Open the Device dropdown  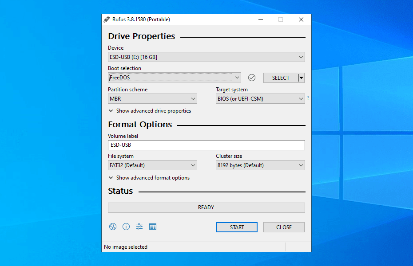[206, 57]
